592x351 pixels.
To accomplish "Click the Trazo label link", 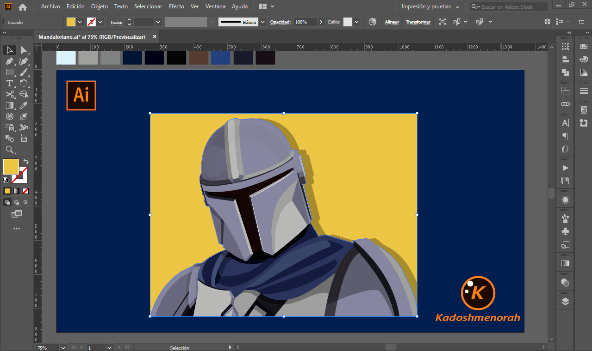I will pyautogui.click(x=116, y=22).
